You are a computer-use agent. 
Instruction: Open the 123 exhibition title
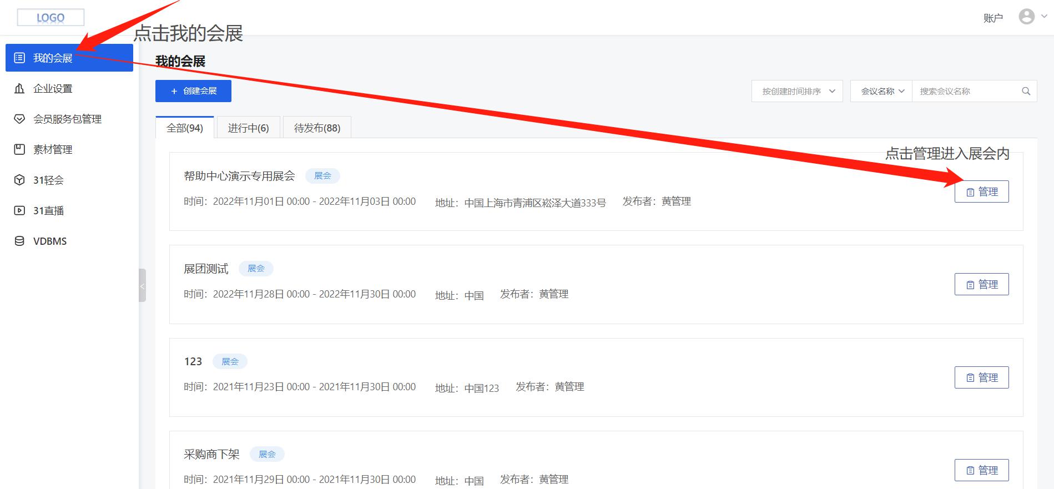coord(193,361)
